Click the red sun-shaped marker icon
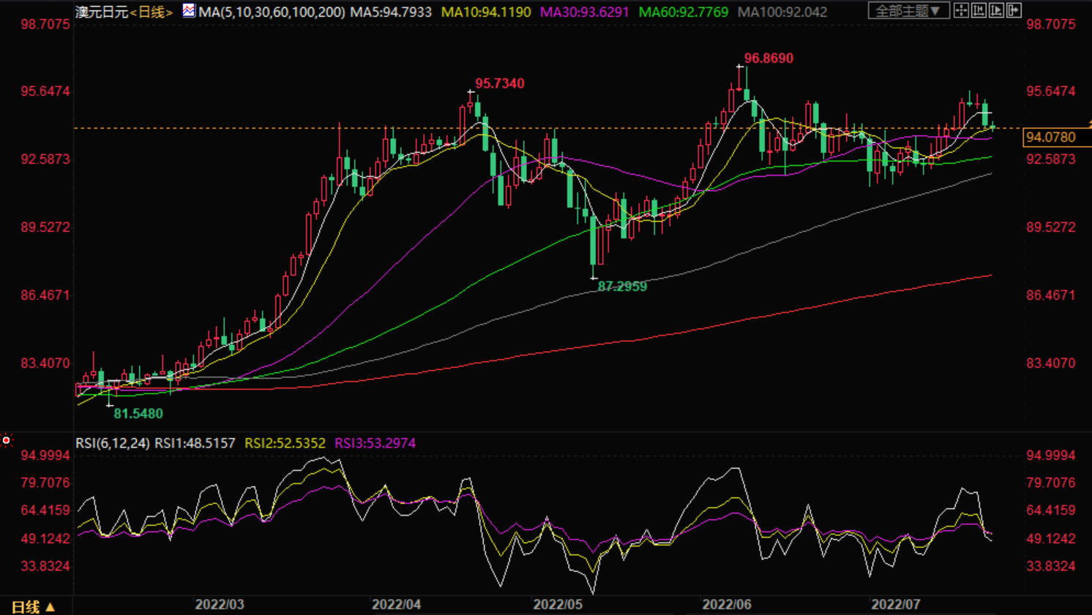The height and width of the screenshot is (615, 1092). click(7, 440)
